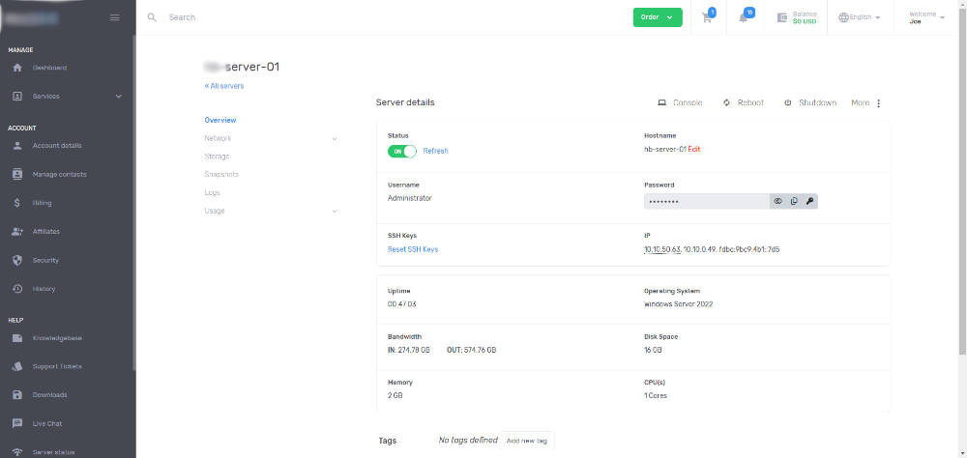The width and height of the screenshot is (967, 458).
Task: Click the Reset SSH Keys link
Action: click(413, 249)
